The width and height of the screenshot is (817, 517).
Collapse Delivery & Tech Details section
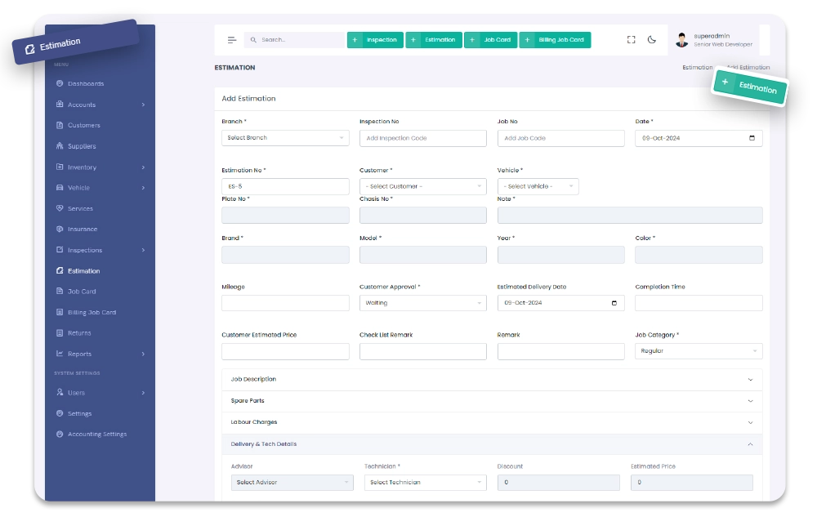pyautogui.click(x=492, y=444)
